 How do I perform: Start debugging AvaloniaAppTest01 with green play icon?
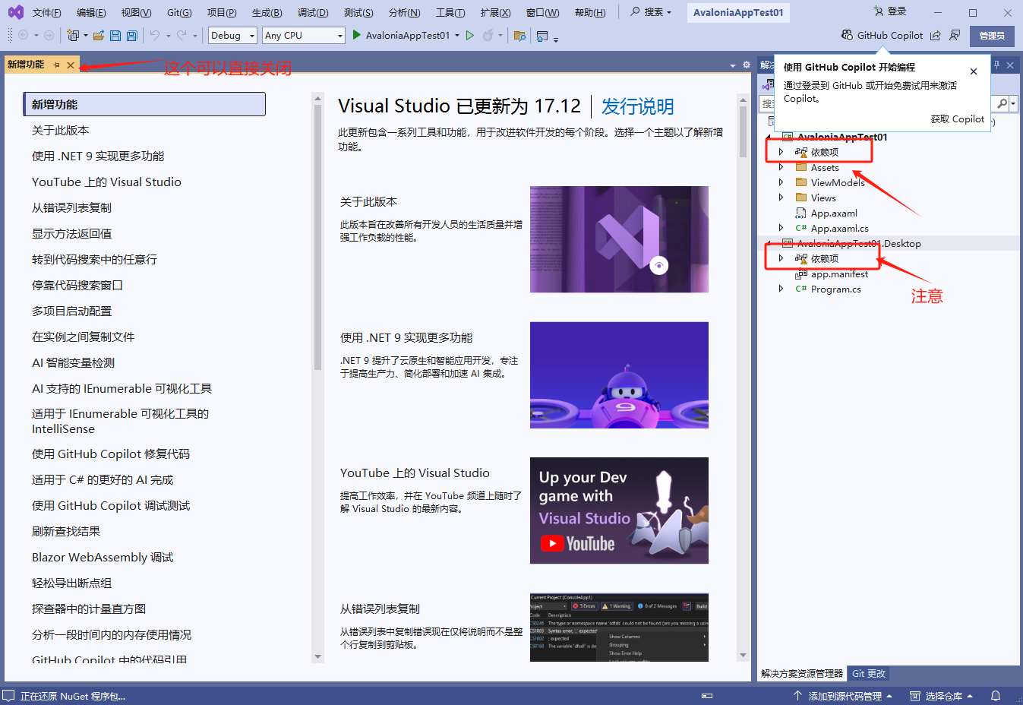[x=356, y=35]
